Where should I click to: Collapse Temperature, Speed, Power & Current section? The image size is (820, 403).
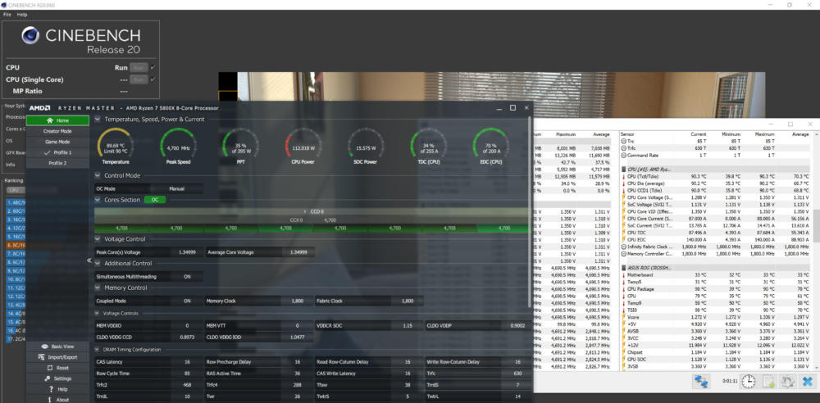[x=98, y=119]
